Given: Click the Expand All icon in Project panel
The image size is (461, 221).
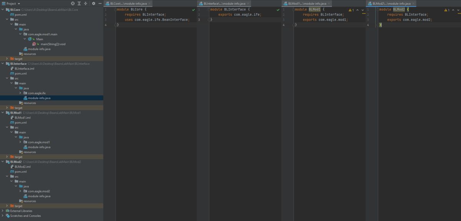Looking at the screenshot, I should 79,3.
